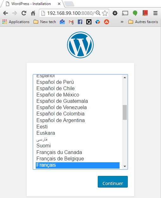Click the zoom magnifier icon in address bar
The image size is (161, 198).
click(98, 13)
